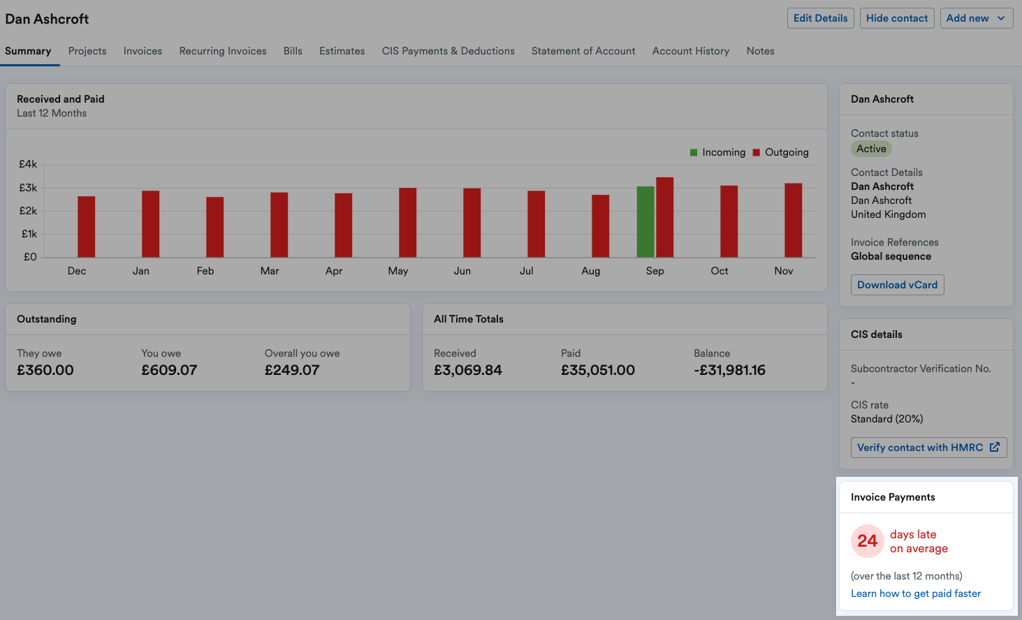1022x620 pixels.
Task: Click the Active contact status badge
Action: point(871,149)
